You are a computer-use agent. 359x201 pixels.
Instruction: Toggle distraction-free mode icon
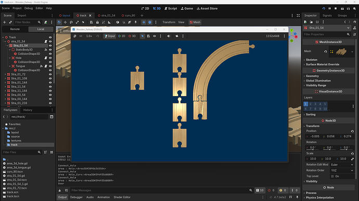[298, 16]
